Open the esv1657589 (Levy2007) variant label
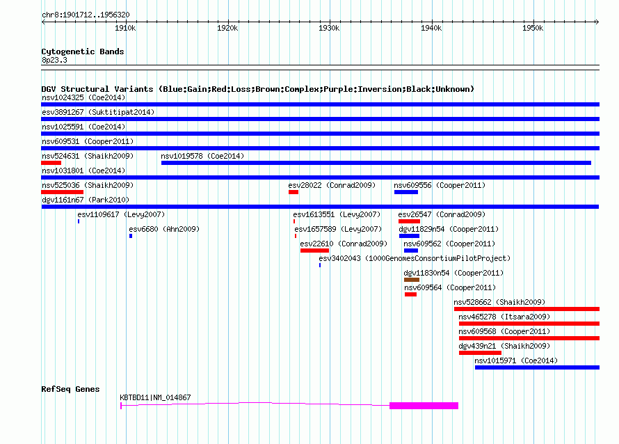This screenshot has height=444, width=619. coord(338,229)
